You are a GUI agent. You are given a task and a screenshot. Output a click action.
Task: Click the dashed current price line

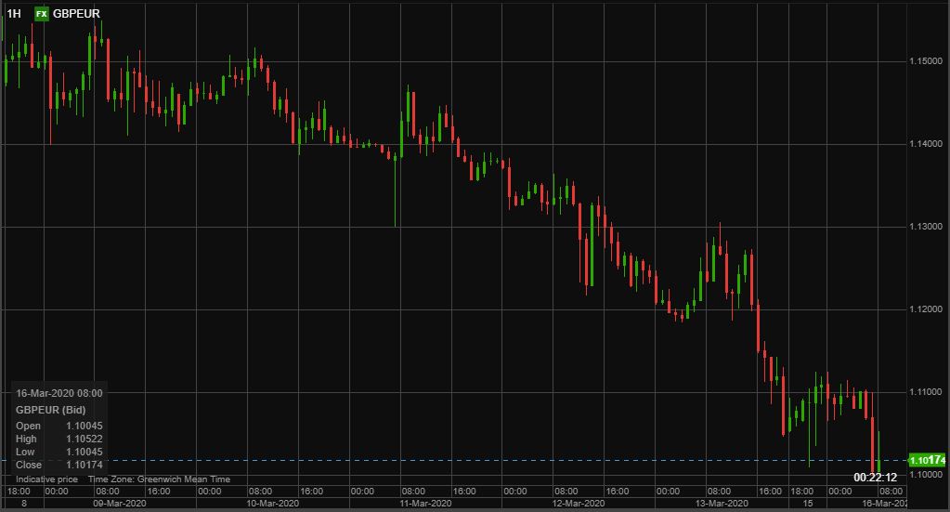[454, 460]
